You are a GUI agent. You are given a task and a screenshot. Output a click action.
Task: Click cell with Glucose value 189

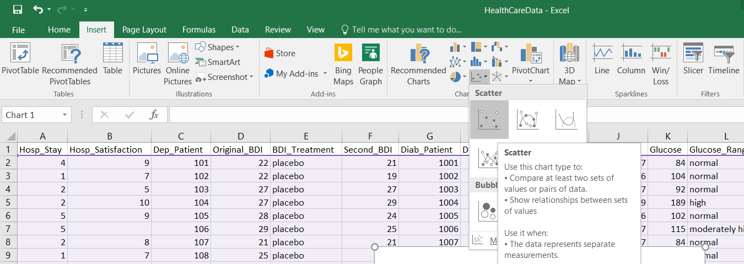pos(667,202)
